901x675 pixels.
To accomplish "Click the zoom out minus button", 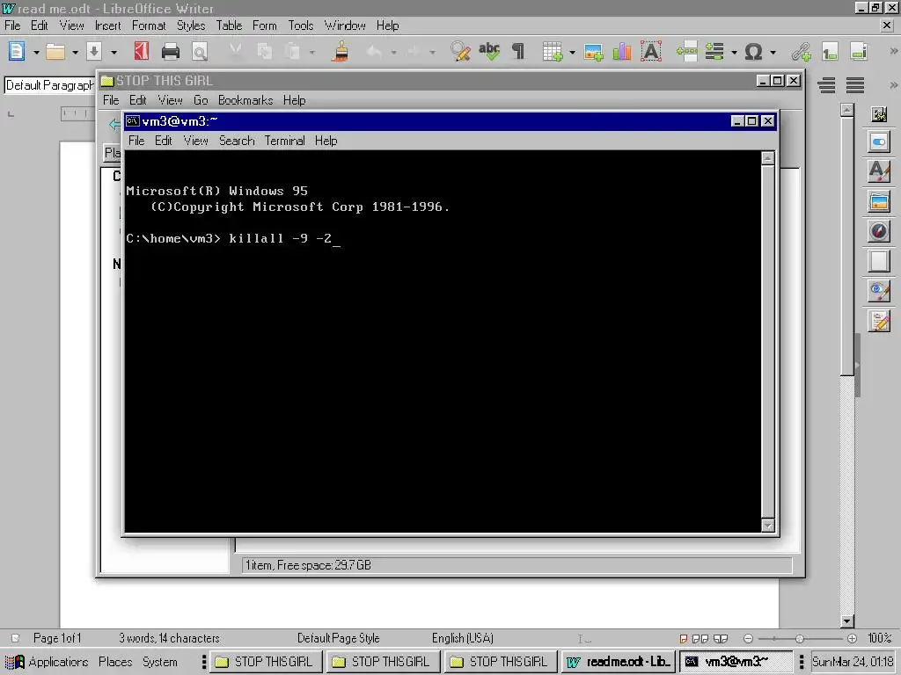I will click(748, 638).
